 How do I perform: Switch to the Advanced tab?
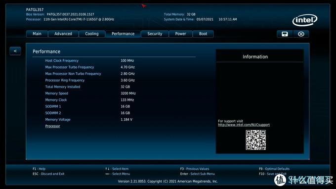pos(63,34)
